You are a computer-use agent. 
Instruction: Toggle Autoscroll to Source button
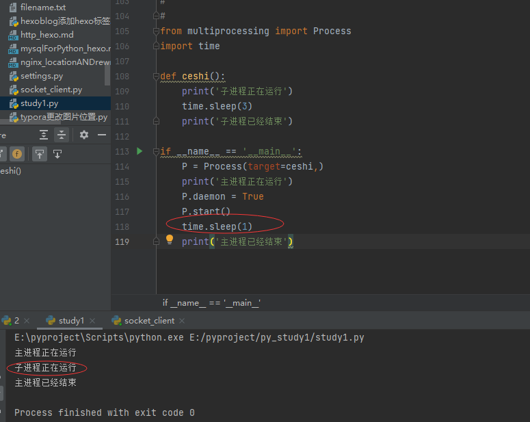coord(40,154)
